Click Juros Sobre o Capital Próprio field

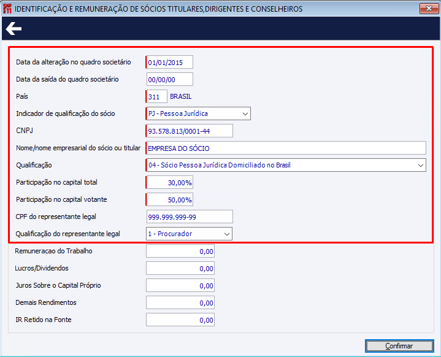tap(180, 285)
